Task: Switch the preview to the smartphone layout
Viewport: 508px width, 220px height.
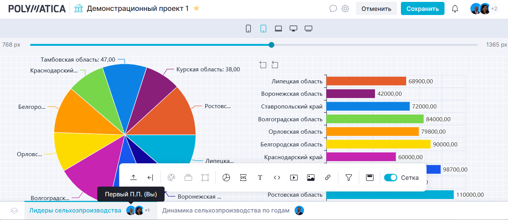Action: 248,29
